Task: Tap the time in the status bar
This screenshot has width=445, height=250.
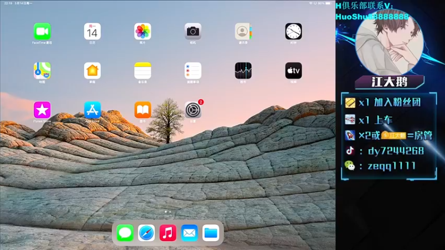Action: 8,3
